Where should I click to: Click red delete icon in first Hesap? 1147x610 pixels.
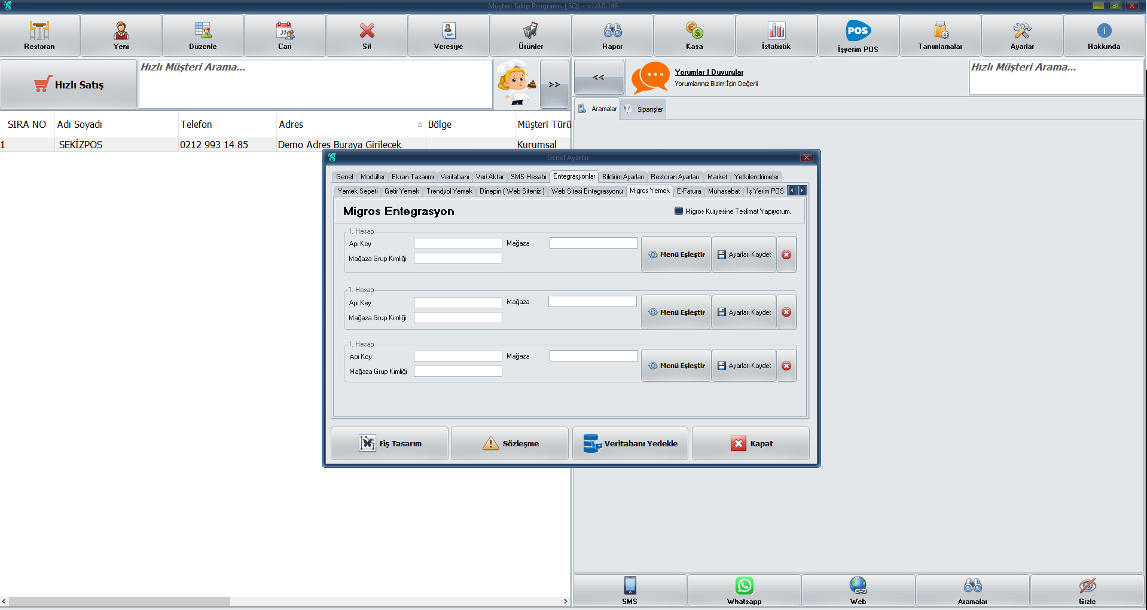[x=786, y=255]
